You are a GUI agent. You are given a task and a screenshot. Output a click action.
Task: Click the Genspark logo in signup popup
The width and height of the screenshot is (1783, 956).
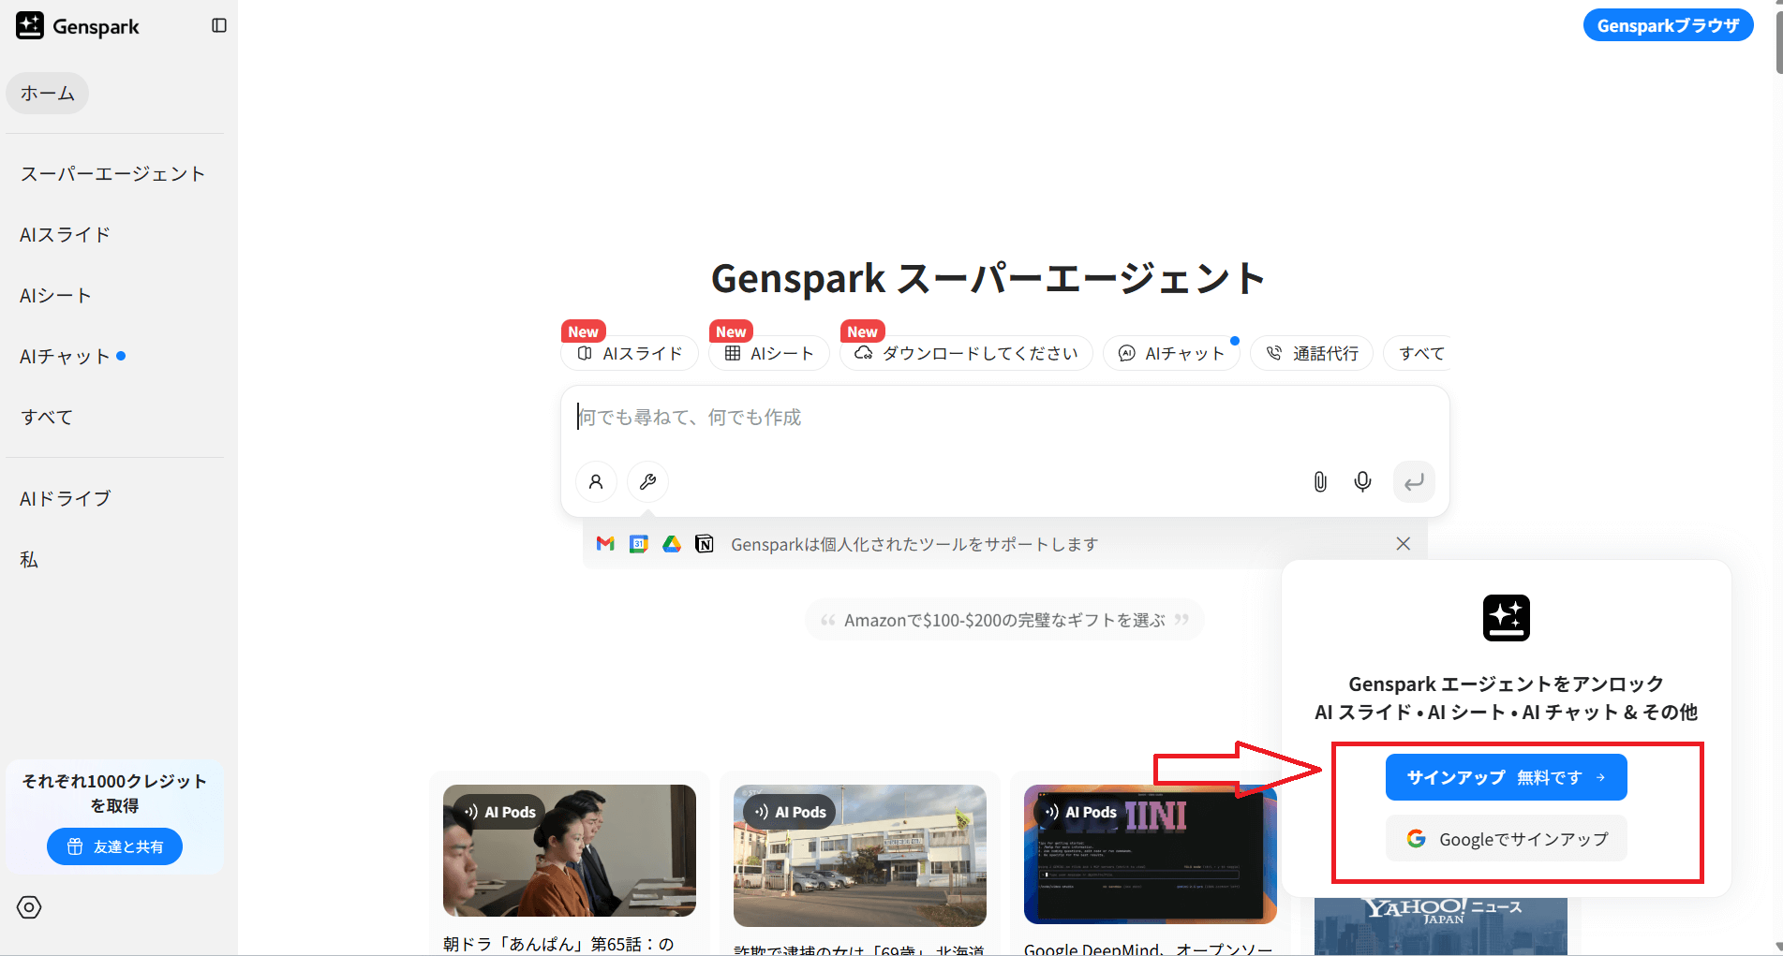[1507, 618]
